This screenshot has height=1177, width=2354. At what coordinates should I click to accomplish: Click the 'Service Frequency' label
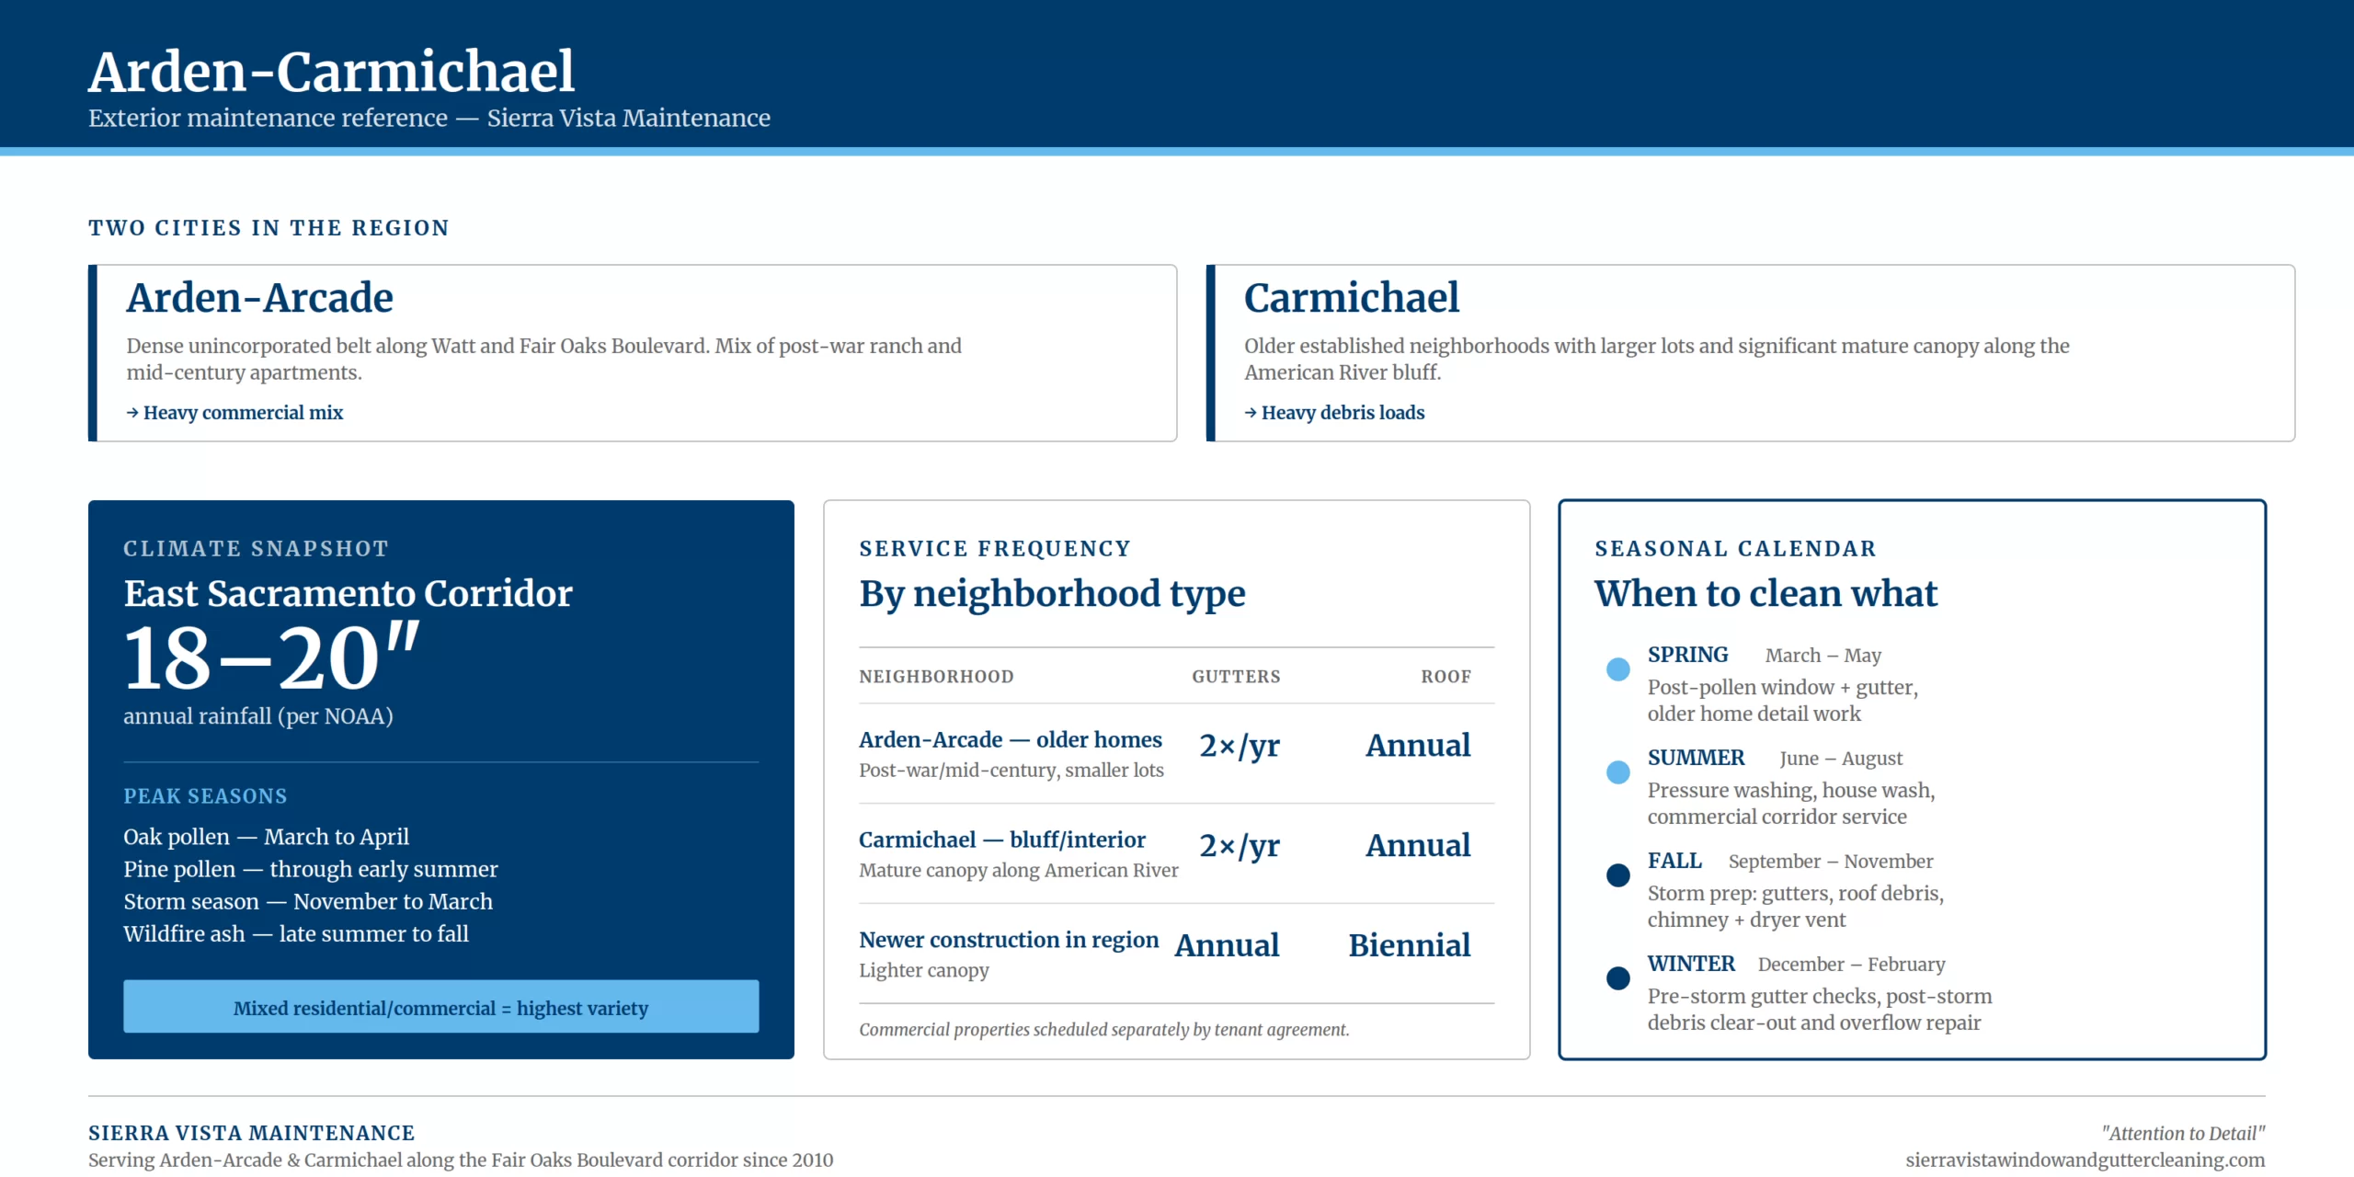tap(995, 549)
